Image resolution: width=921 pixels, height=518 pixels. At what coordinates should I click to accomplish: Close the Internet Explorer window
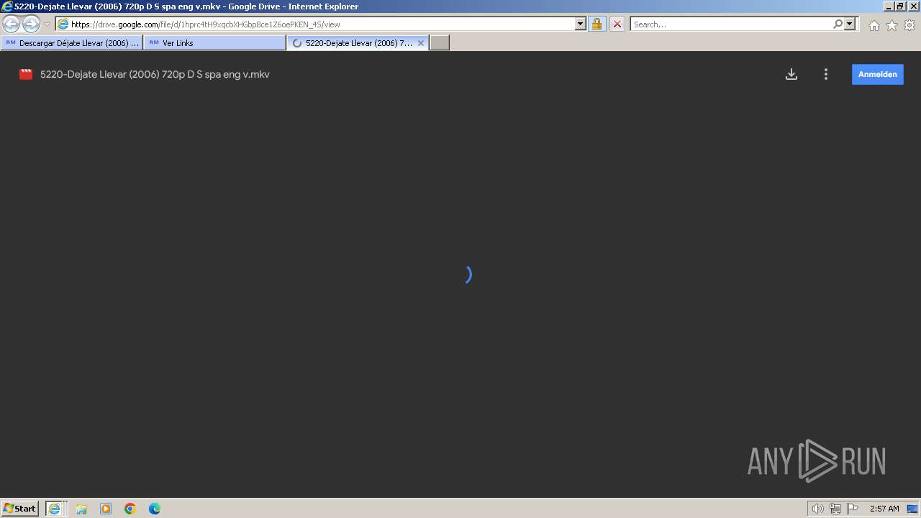click(x=912, y=6)
